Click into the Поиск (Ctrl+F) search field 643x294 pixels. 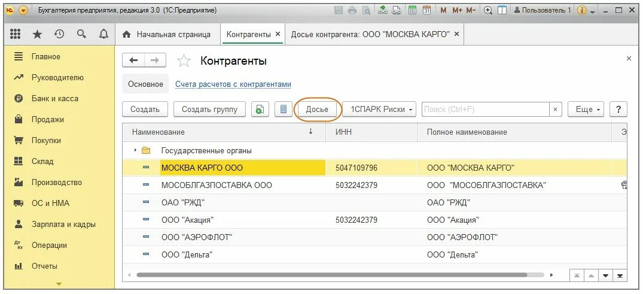click(486, 109)
